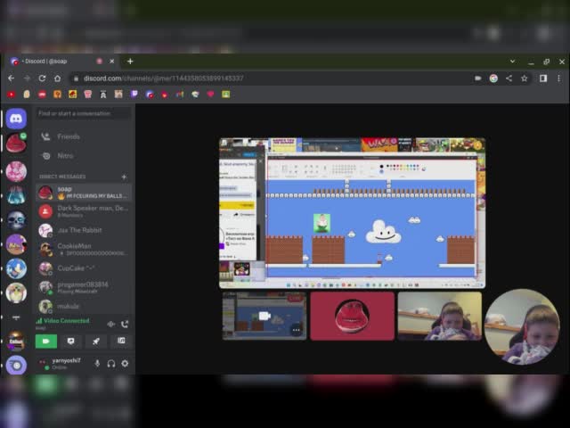Click the Chrome home button
This screenshot has height=428, width=570.
click(57, 78)
